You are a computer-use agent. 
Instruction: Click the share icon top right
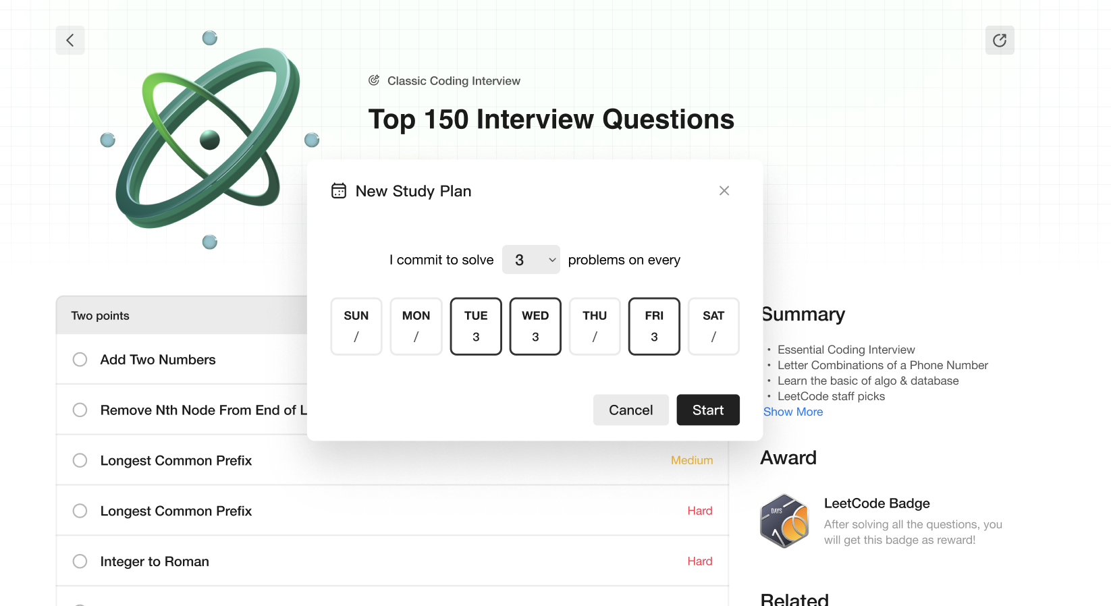(1000, 40)
